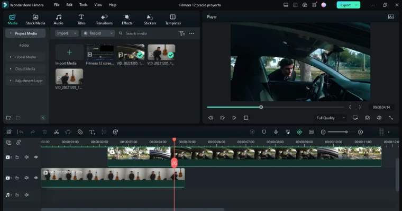Open the Stock Media tab
402x211 pixels.
point(35,20)
